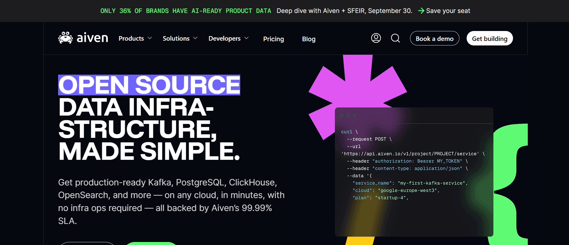Screen dimensions: 569x245
Task: Open the user account icon
Action: pyautogui.click(x=376, y=38)
